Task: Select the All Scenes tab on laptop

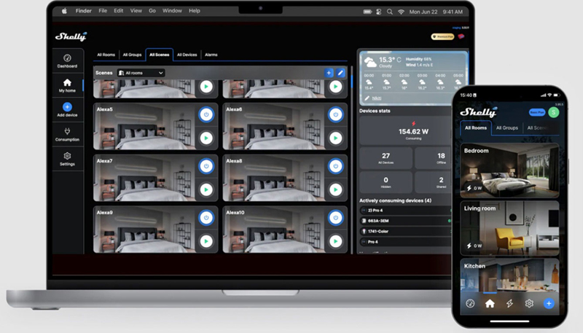Action: point(159,55)
